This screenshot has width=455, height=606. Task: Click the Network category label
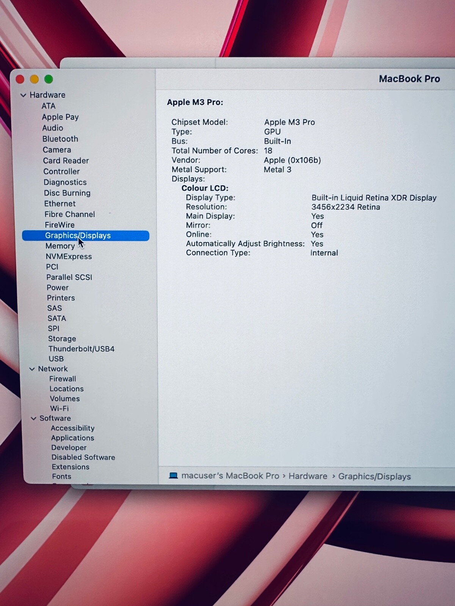click(x=53, y=369)
